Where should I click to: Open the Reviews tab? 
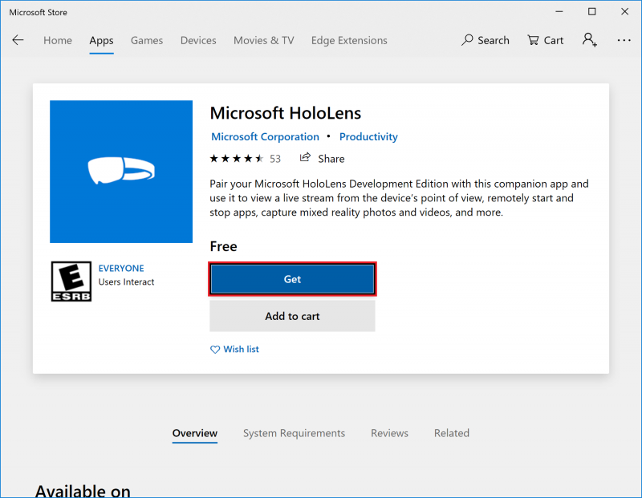click(389, 433)
